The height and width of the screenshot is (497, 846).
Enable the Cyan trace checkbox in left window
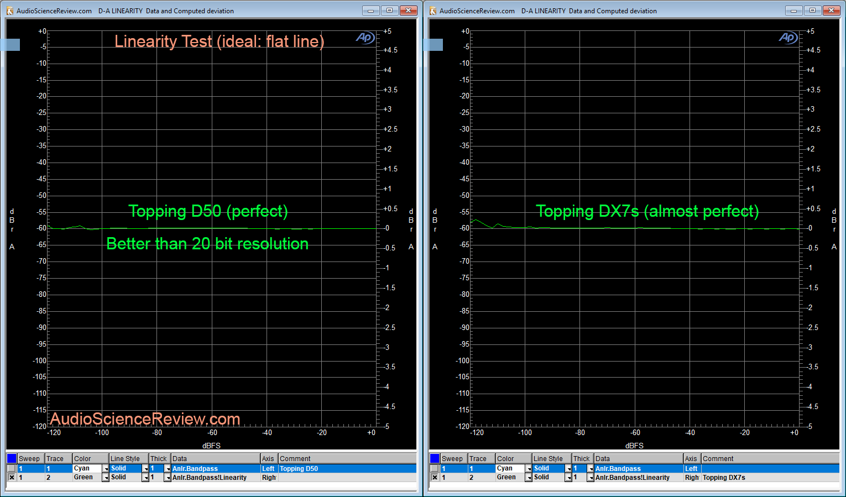point(12,468)
